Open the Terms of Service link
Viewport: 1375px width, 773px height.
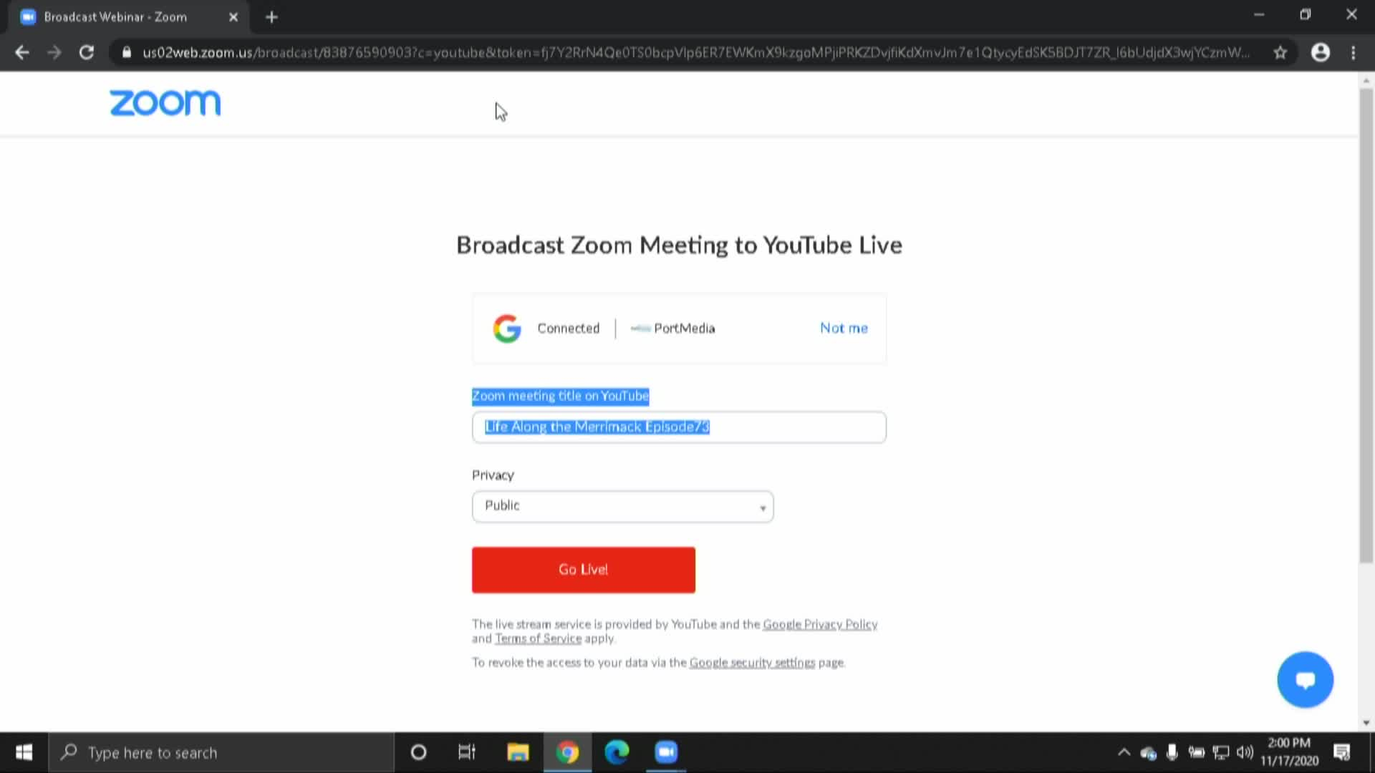pyautogui.click(x=538, y=638)
